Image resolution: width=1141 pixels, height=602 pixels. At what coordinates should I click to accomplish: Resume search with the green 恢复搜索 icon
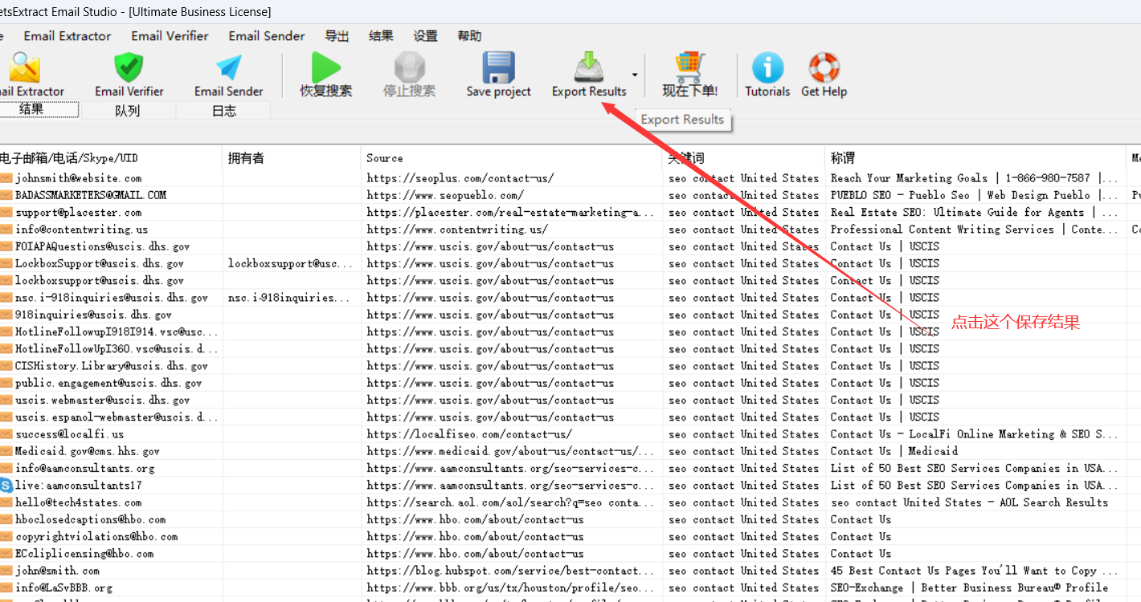pos(325,66)
